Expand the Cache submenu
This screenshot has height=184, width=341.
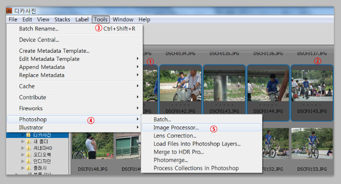click(x=75, y=87)
